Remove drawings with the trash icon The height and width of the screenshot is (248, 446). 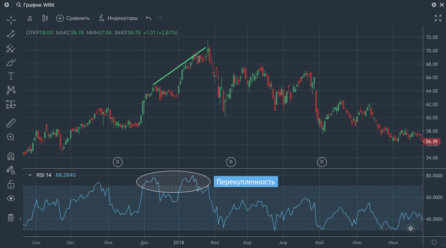click(x=11, y=218)
